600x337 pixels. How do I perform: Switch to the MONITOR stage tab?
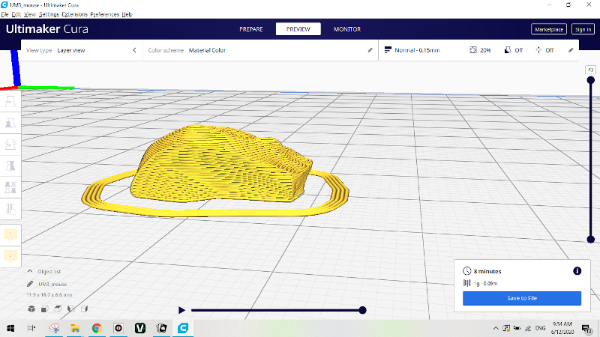pyautogui.click(x=347, y=29)
